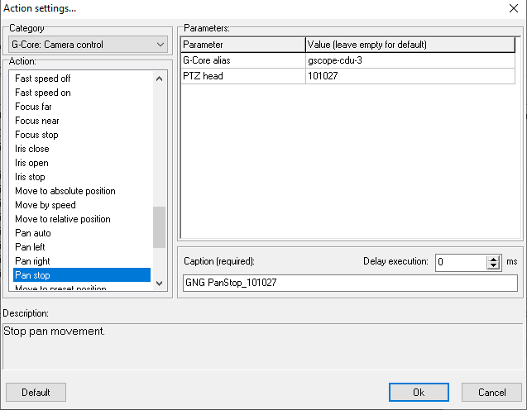Select 'Pan right' action entry
This screenshot has width=527, height=410.
(32, 261)
